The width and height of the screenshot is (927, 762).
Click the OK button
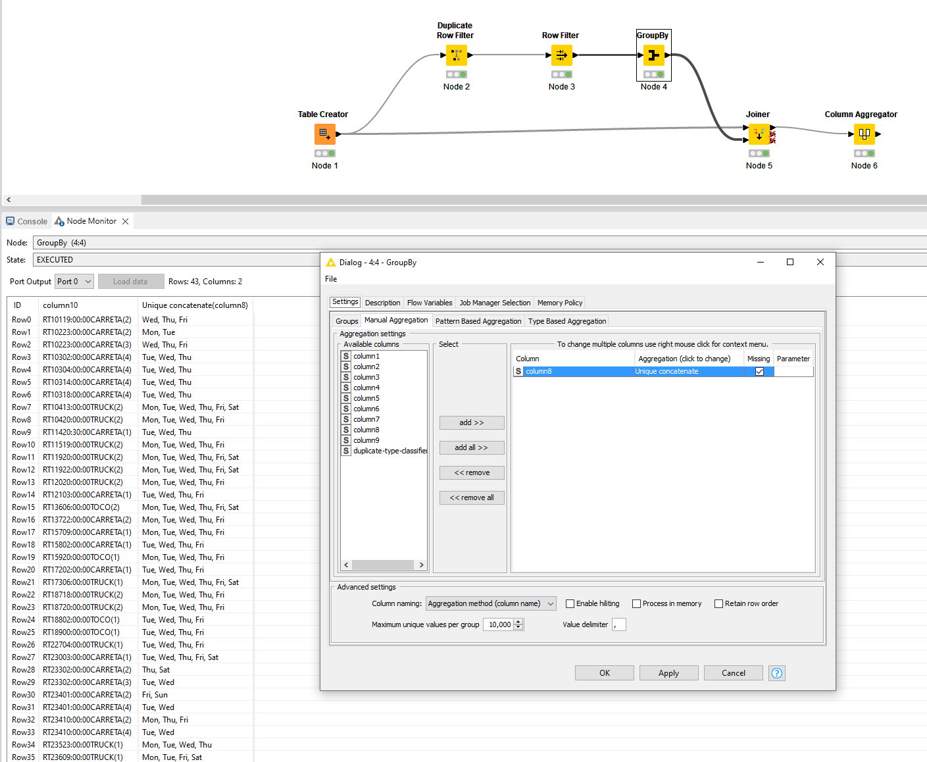click(605, 673)
